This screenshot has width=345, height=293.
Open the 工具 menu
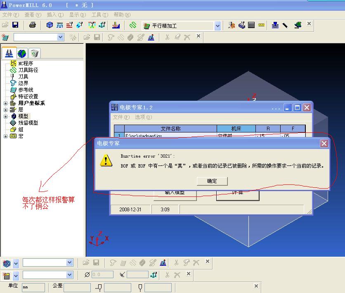[100, 15]
